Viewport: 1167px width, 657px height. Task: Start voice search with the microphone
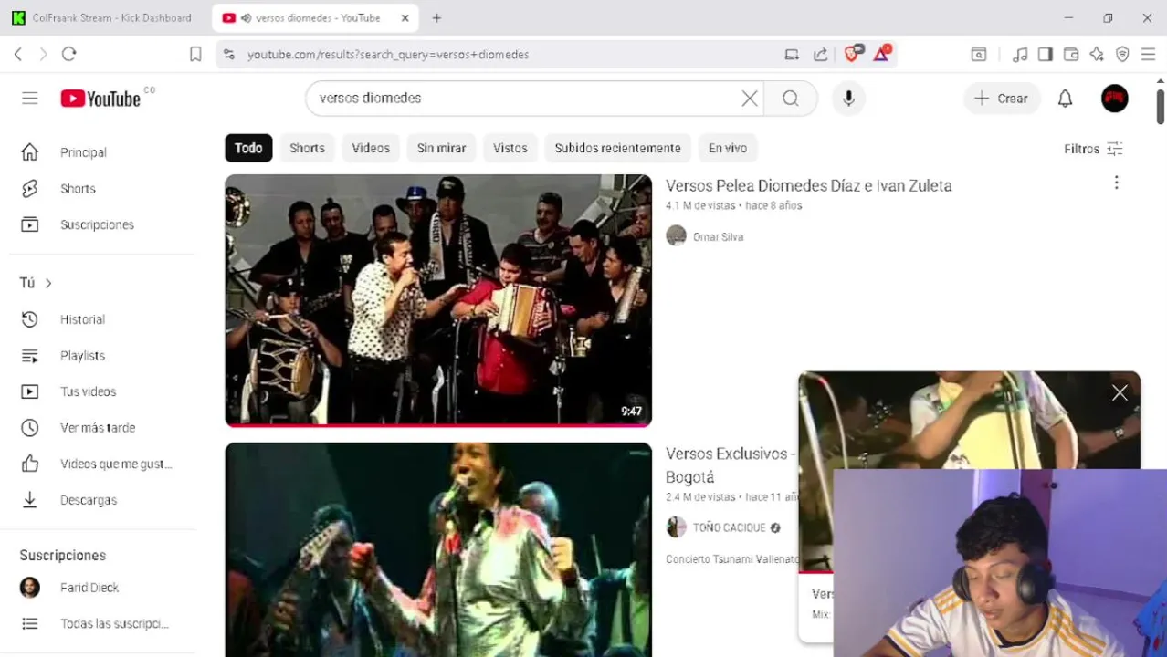click(848, 99)
